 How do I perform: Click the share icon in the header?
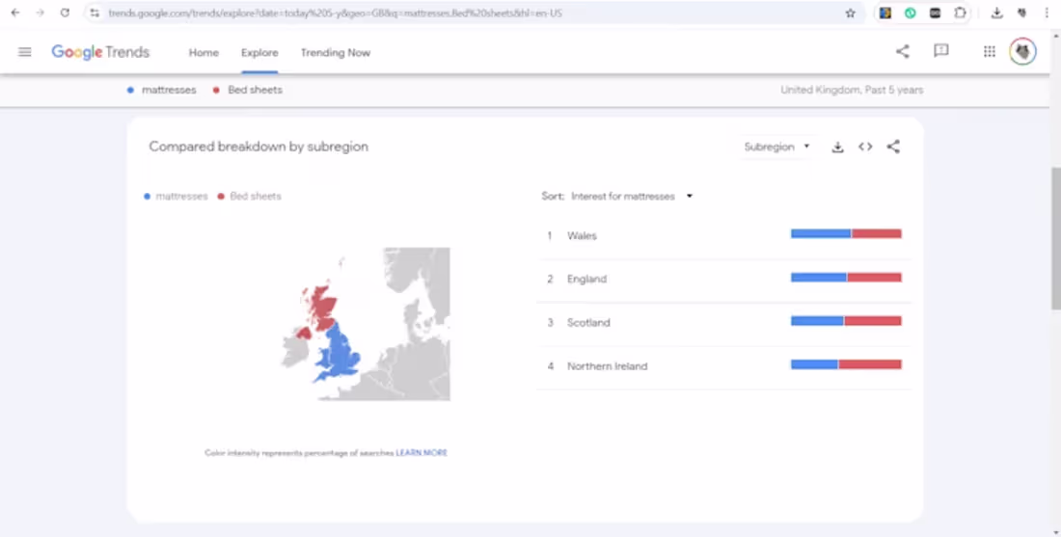(902, 52)
